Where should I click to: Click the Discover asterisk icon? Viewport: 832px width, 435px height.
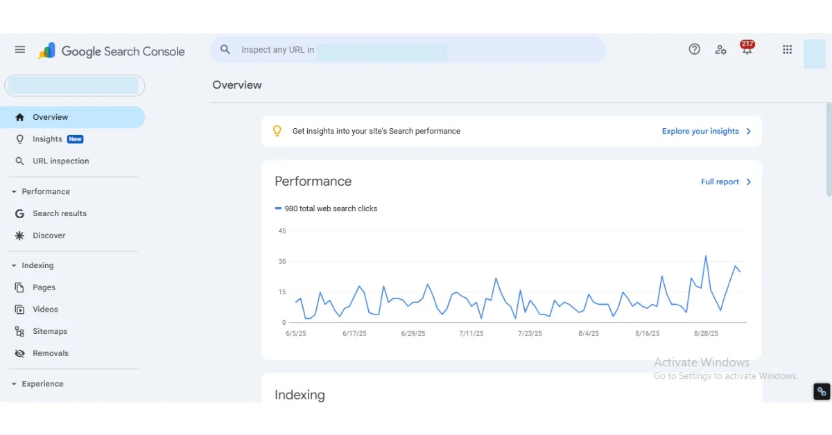[x=19, y=236]
